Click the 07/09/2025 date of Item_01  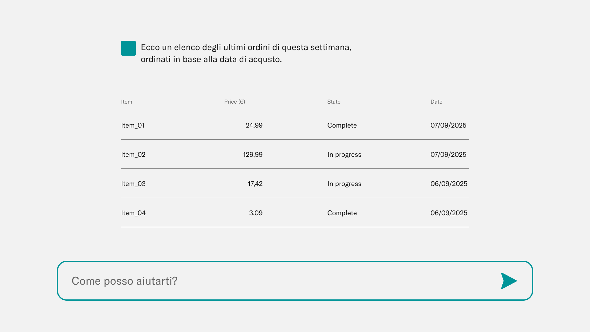pyautogui.click(x=448, y=125)
